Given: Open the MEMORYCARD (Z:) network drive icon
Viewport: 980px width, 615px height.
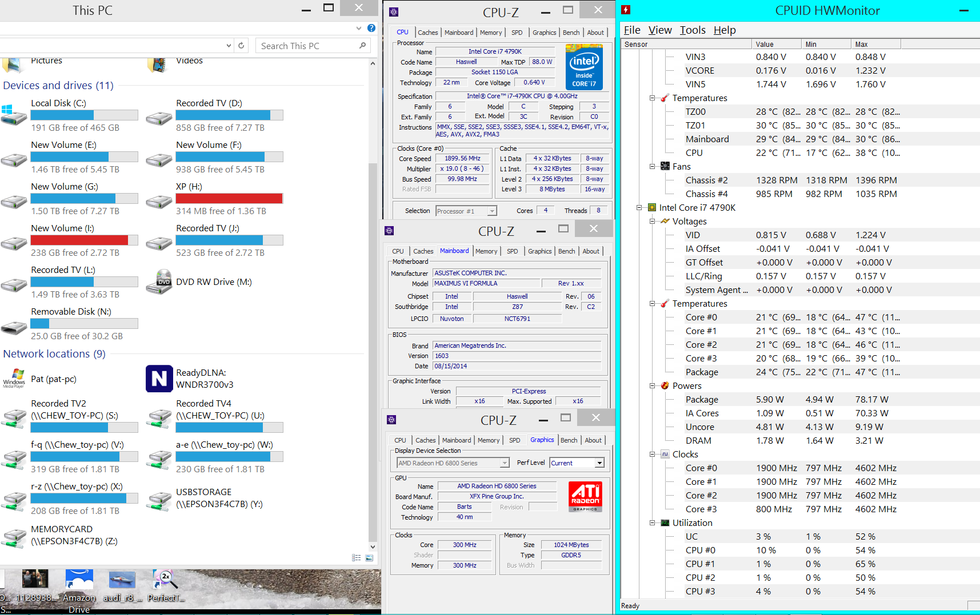Looking at the screenshot, I should [14, 538].
